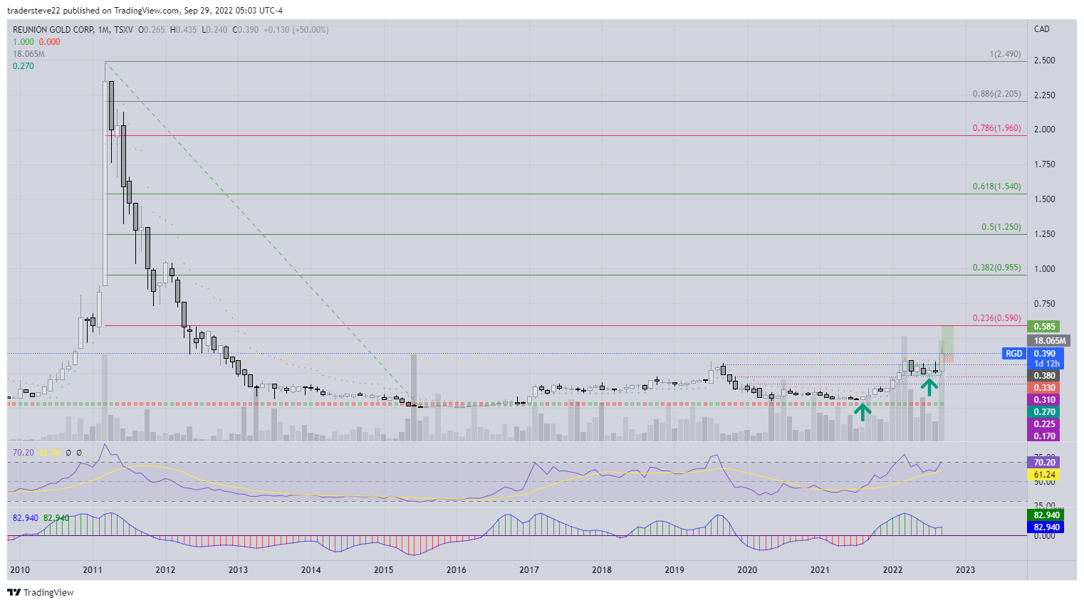The height and width of the screenshot is (605, 1084).
Task: Click the +0.130 (+50.00%) change value
Action: (x=296, y=30)
